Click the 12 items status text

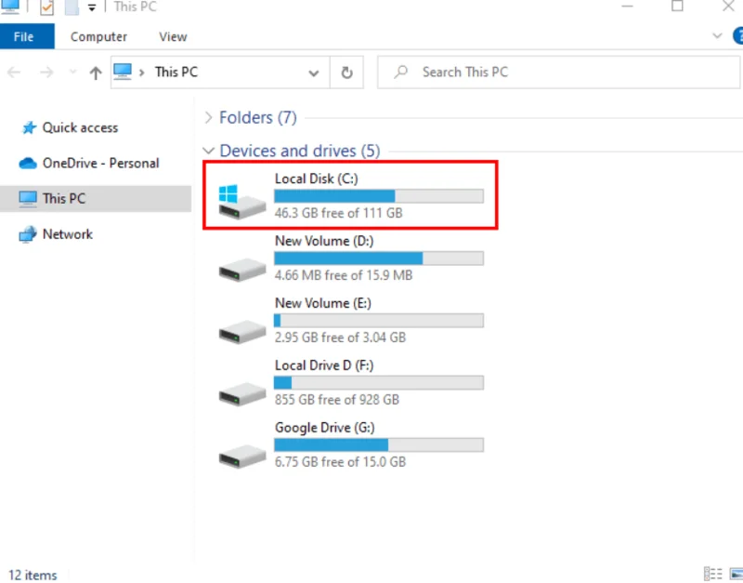click(x=33, y=575)
